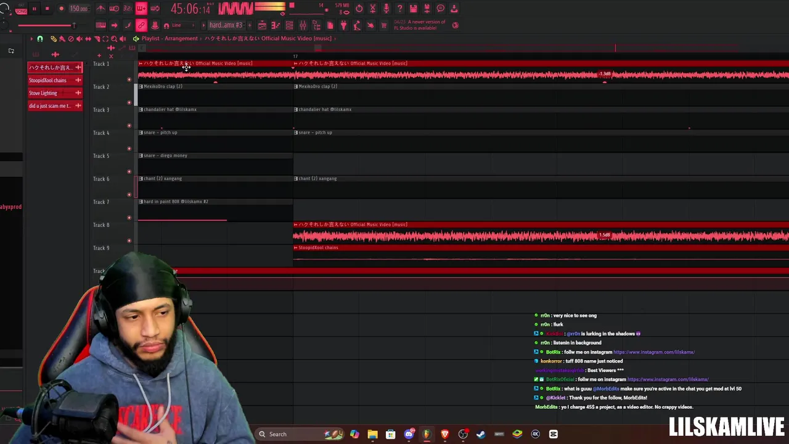This screenshot has width=789, height=444.
Task: Toggle the playlist snap magnet icon
Action: (x=40, y=38)
